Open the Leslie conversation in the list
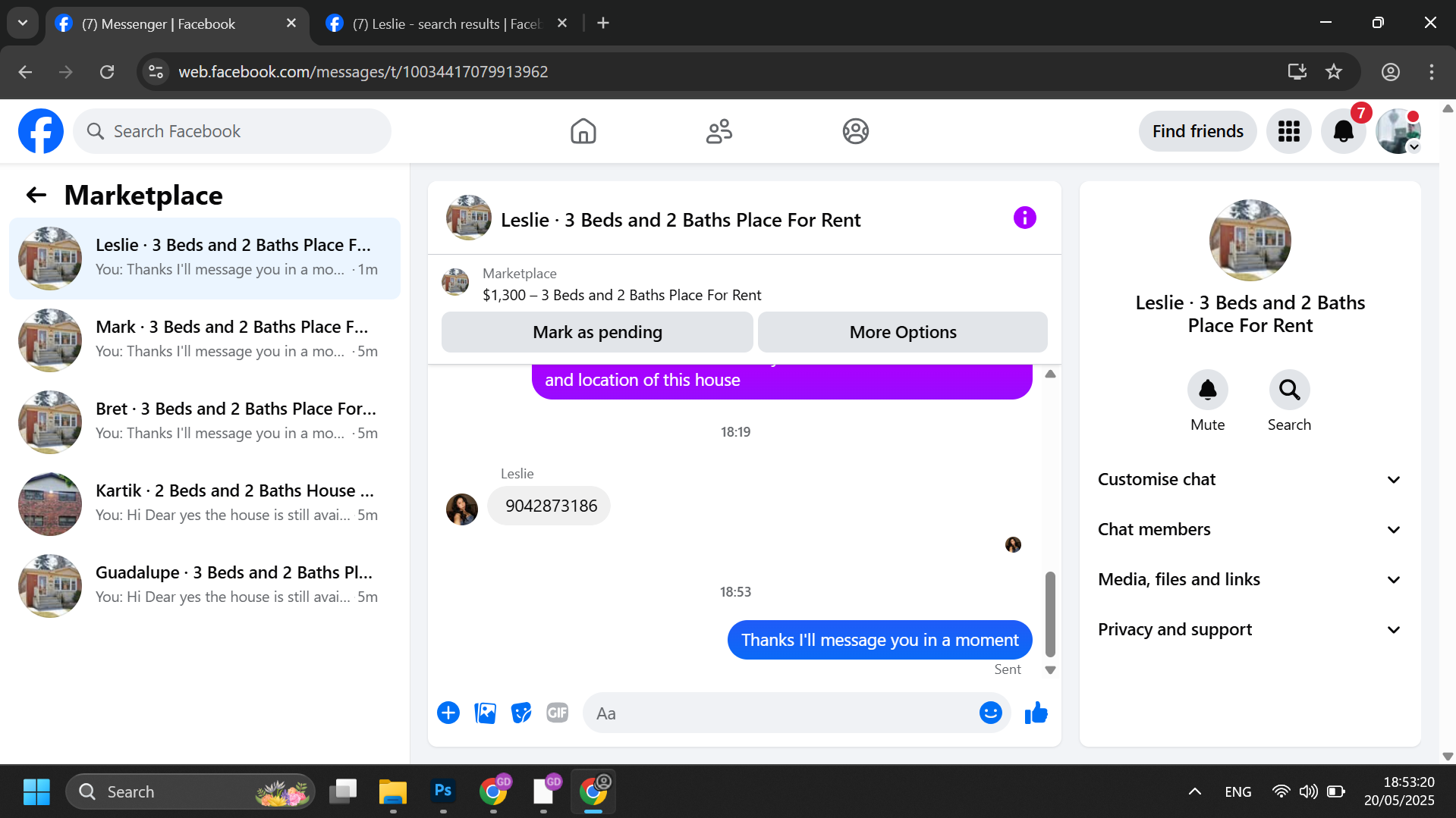 click(205, 258)
